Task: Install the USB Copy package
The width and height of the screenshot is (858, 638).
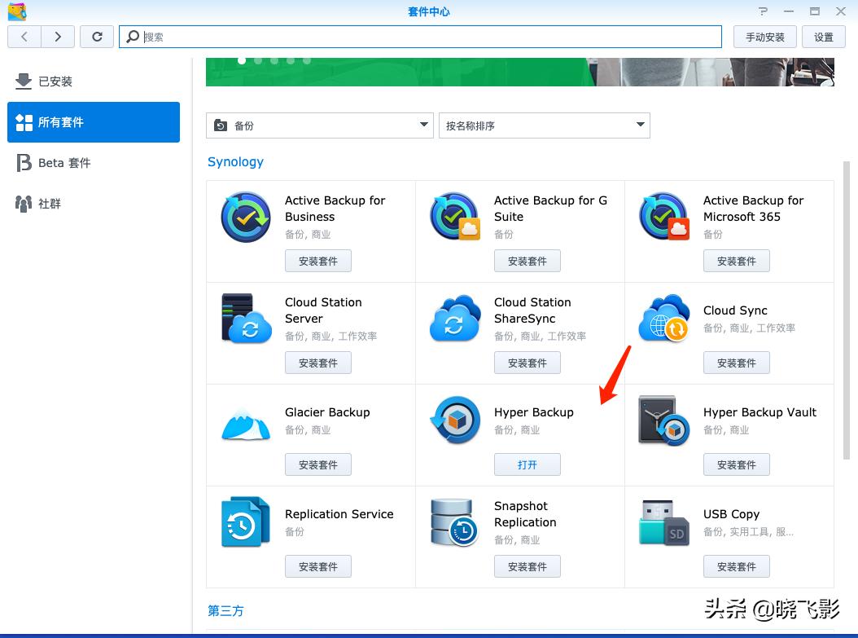Action: point(737,566)
